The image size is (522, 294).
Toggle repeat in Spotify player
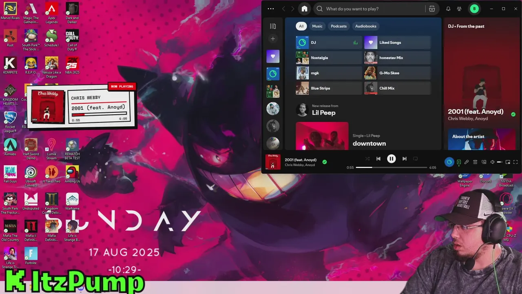point(416,159)
